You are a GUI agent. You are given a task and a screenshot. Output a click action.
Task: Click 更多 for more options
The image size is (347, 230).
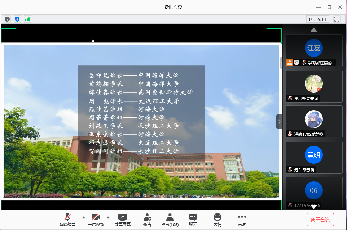(242, 220)
